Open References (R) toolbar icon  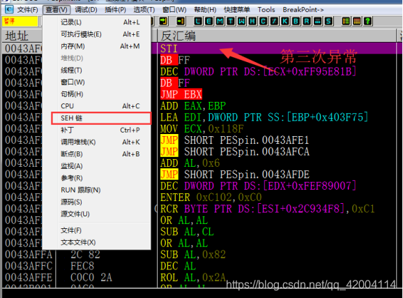[307, 21]
